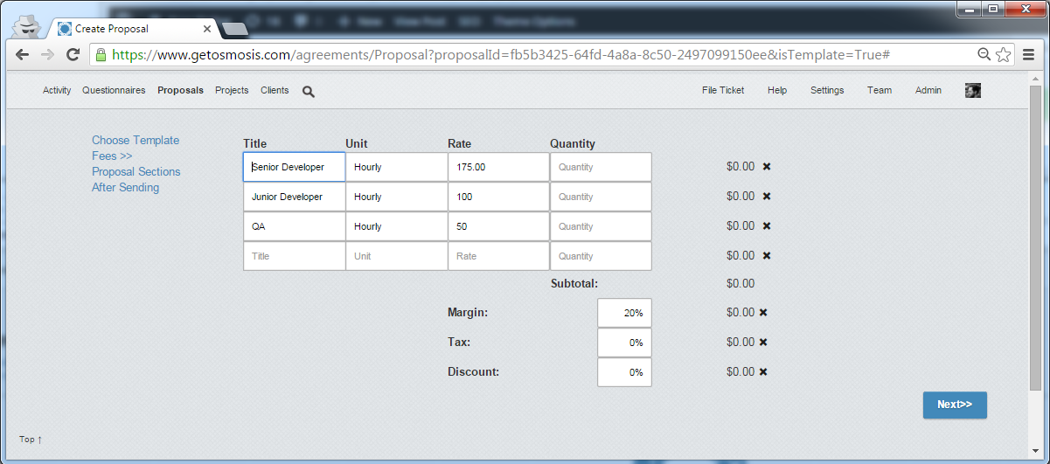
Task: Edit the rate field showing 100
Action: click(x=498, y=197)
